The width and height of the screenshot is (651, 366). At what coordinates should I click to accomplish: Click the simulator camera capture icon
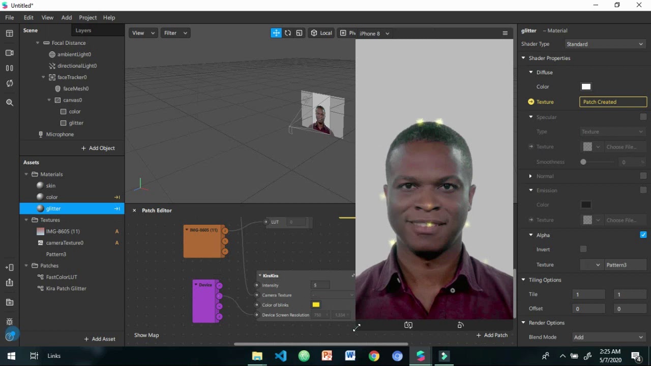point(408,325)
